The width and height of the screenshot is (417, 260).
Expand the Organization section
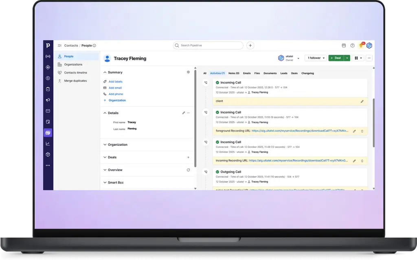coord(117,145)
